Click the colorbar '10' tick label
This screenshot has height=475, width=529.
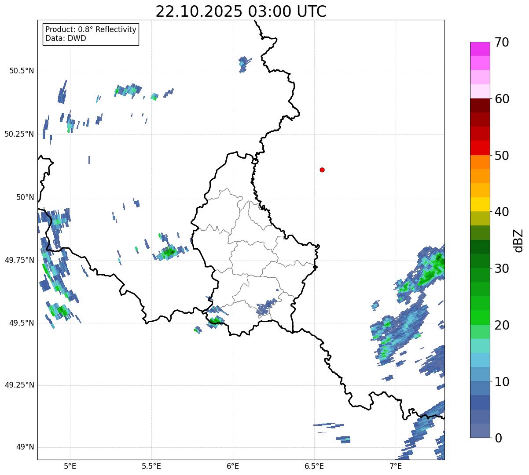pyautogui.click(x=502, y=382)
